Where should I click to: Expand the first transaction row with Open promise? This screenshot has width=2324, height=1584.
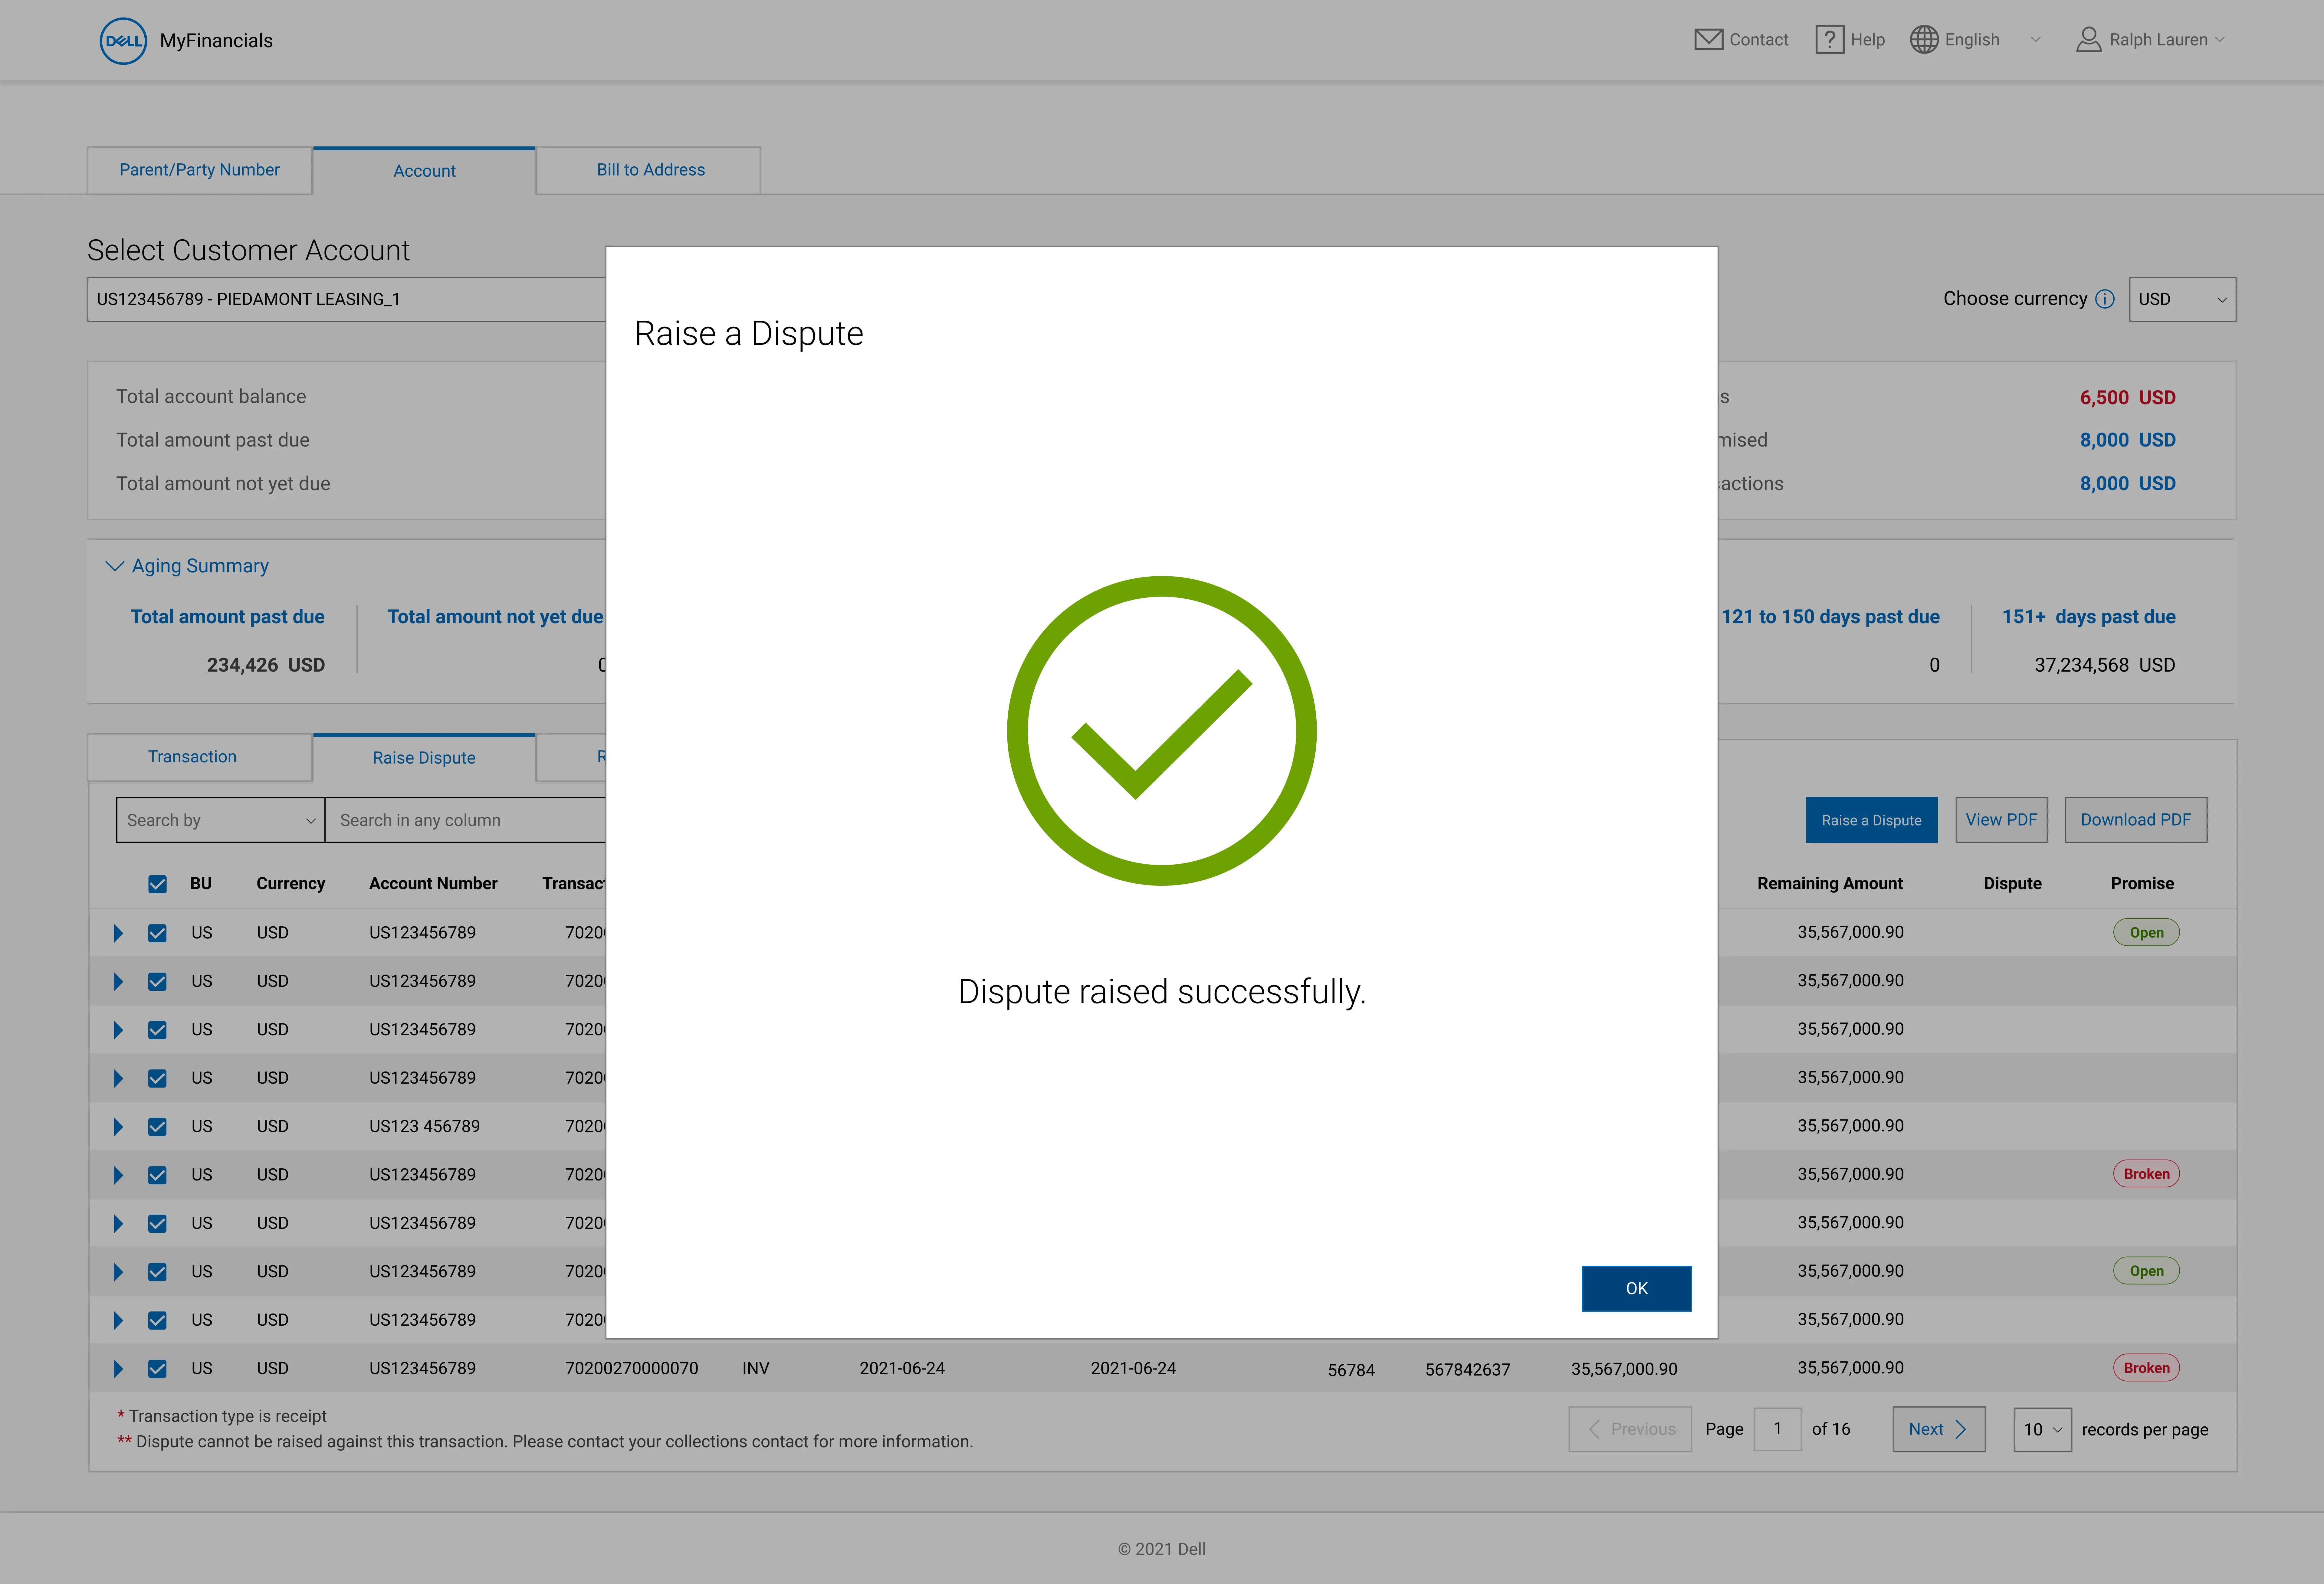tap(118, 933)
